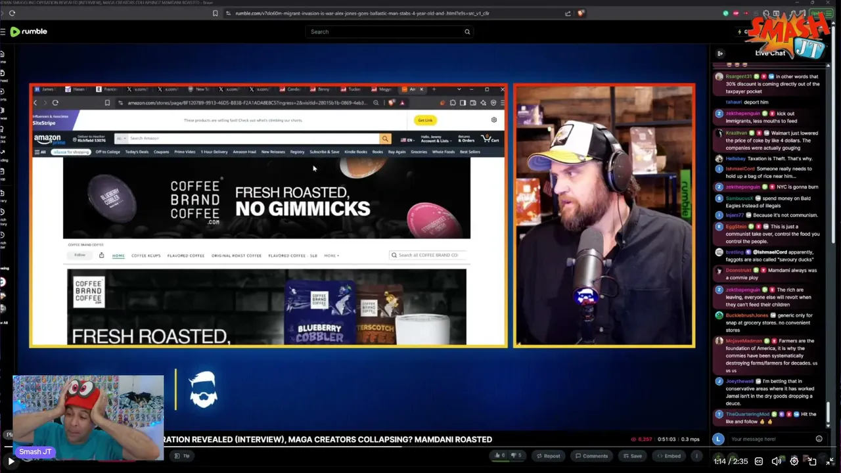Click the SiteStripe Get Link button

[425, 120]
